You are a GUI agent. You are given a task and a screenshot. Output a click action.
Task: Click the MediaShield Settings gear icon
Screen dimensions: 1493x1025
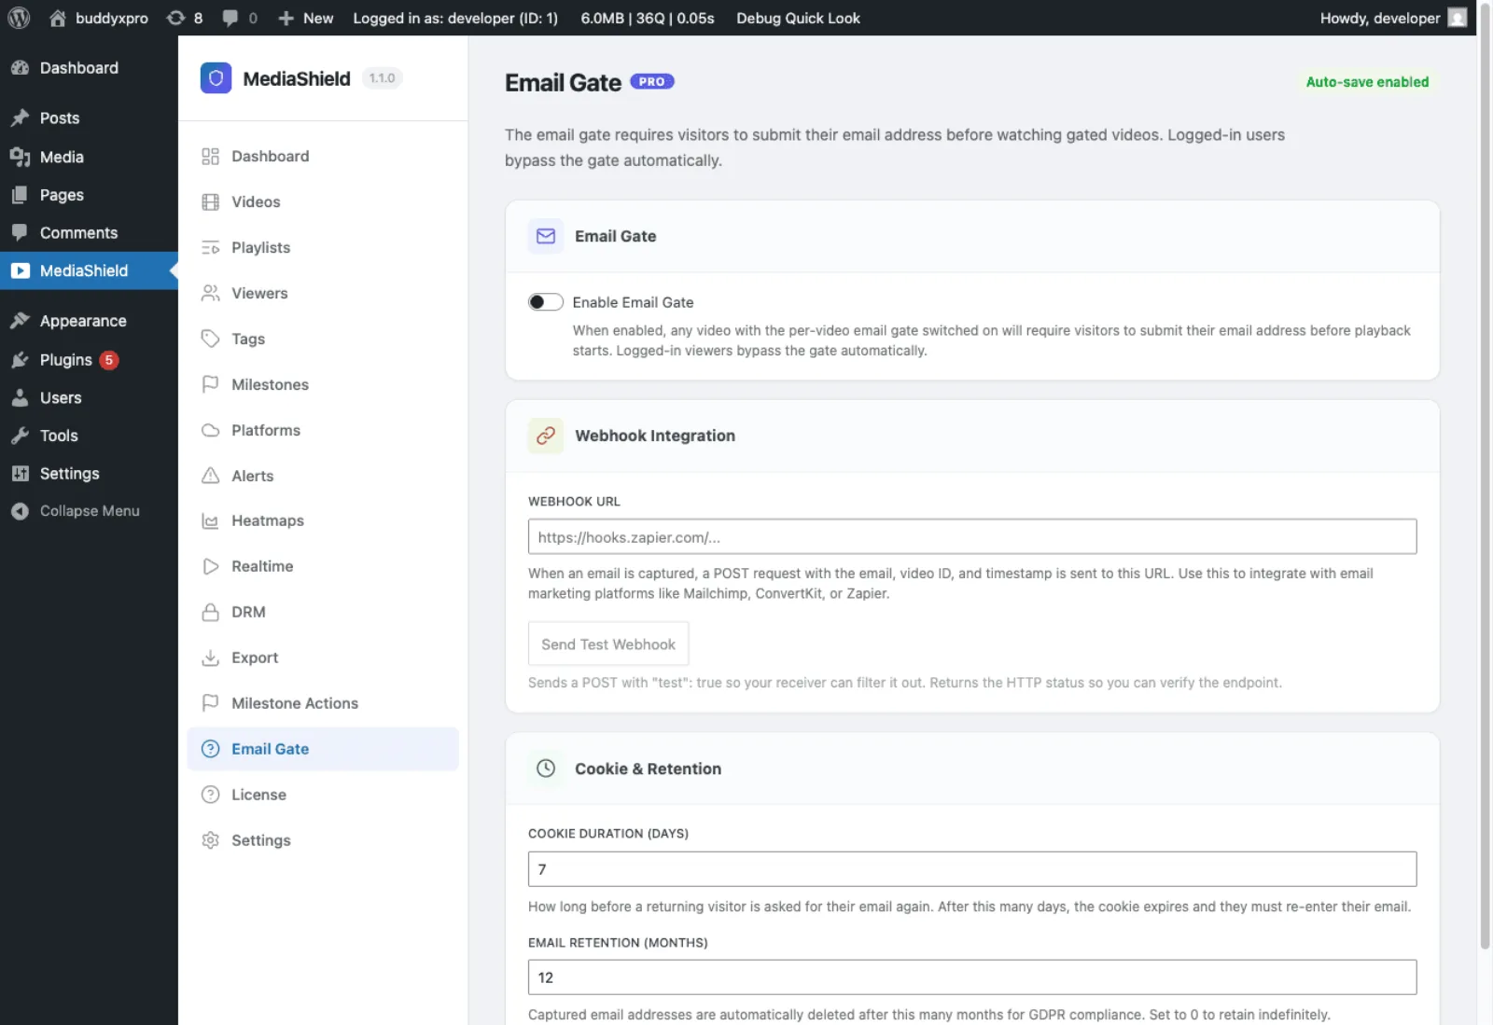pos(211,840)
